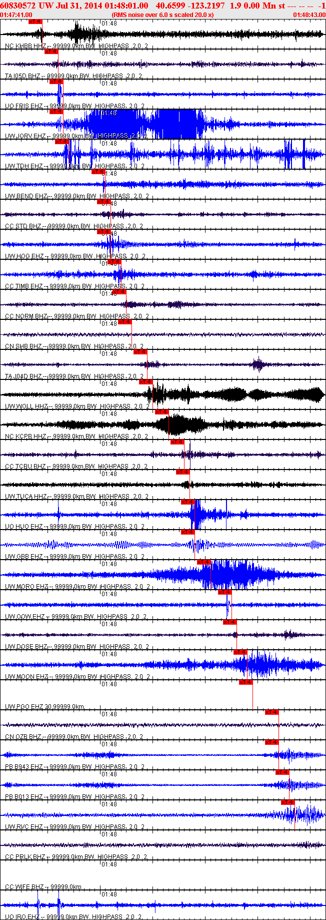Click the event coordinates 40.6599 -123.2197
Screen dimensions: 326x920
click(190, 5)
